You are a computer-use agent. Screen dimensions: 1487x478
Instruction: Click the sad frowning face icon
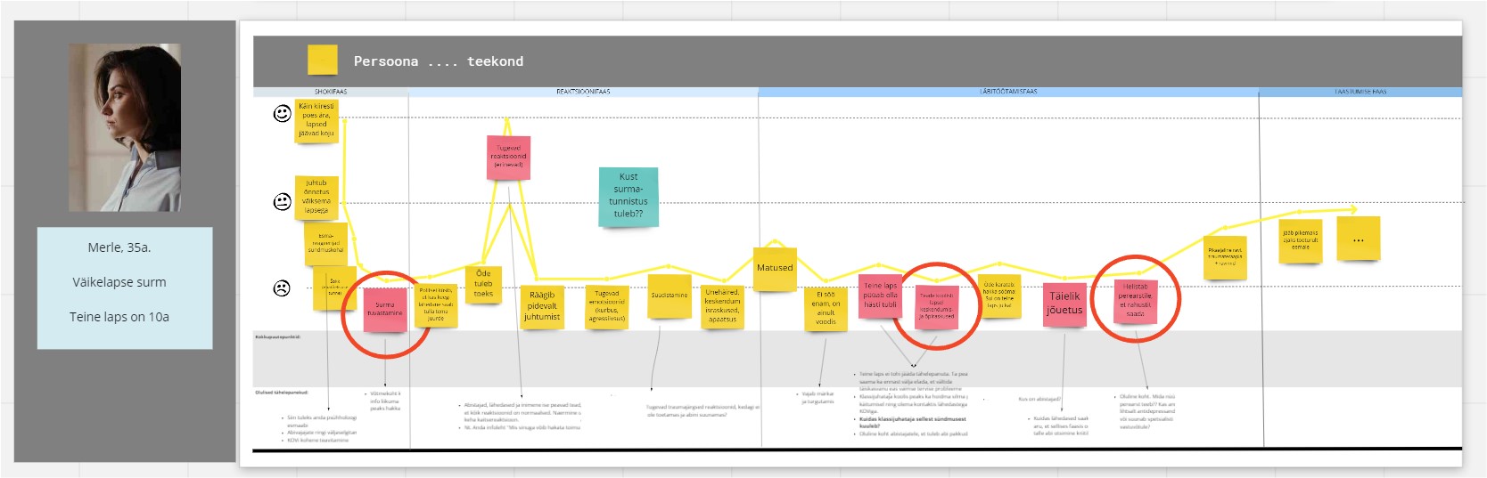(x=282, y=288)
